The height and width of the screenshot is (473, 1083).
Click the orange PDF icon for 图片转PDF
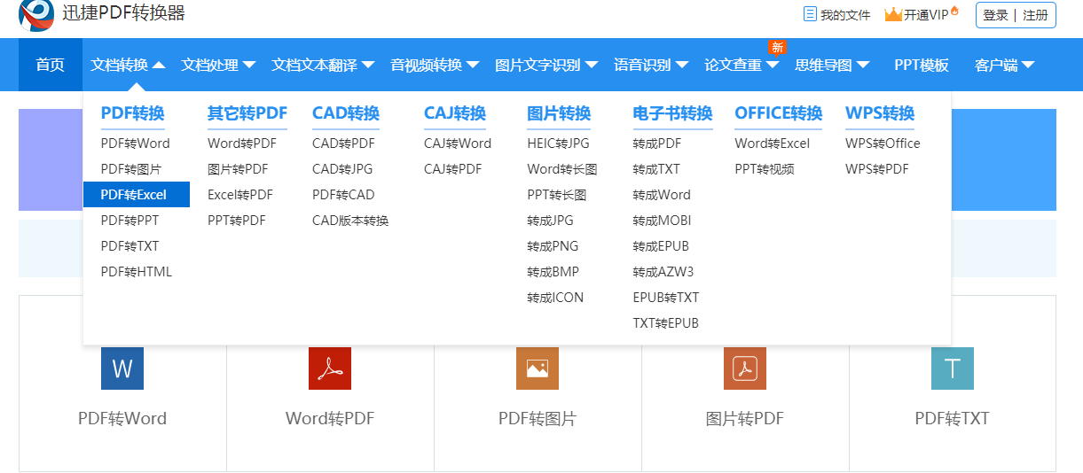tap(745, 368)
